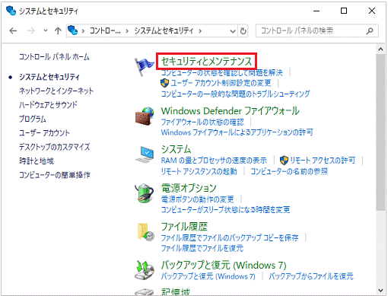
Task: Click the vertical scrollbar thumb
Action: pyautogui.click(x=380, y=132)
